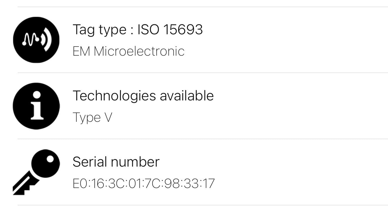Screen dimensions: 388x207
Task: Select the 'Tag type : ISO 15693' title
Action: pyautogui.click(x=138, y=30)
